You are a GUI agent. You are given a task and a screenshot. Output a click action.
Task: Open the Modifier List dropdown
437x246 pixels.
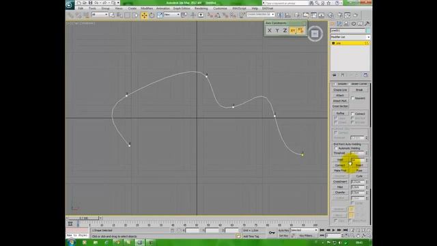pos(350,37)
